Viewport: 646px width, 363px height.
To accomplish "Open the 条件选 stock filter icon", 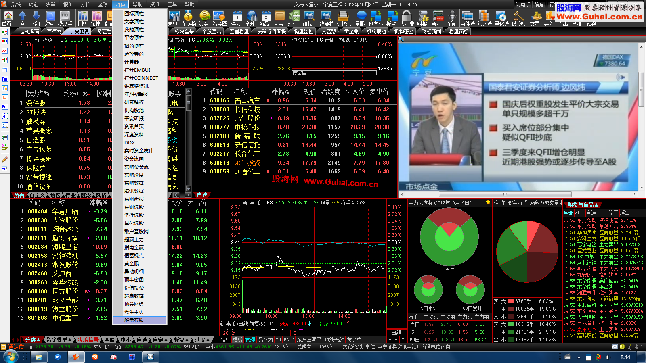I will tap(468, 19).
